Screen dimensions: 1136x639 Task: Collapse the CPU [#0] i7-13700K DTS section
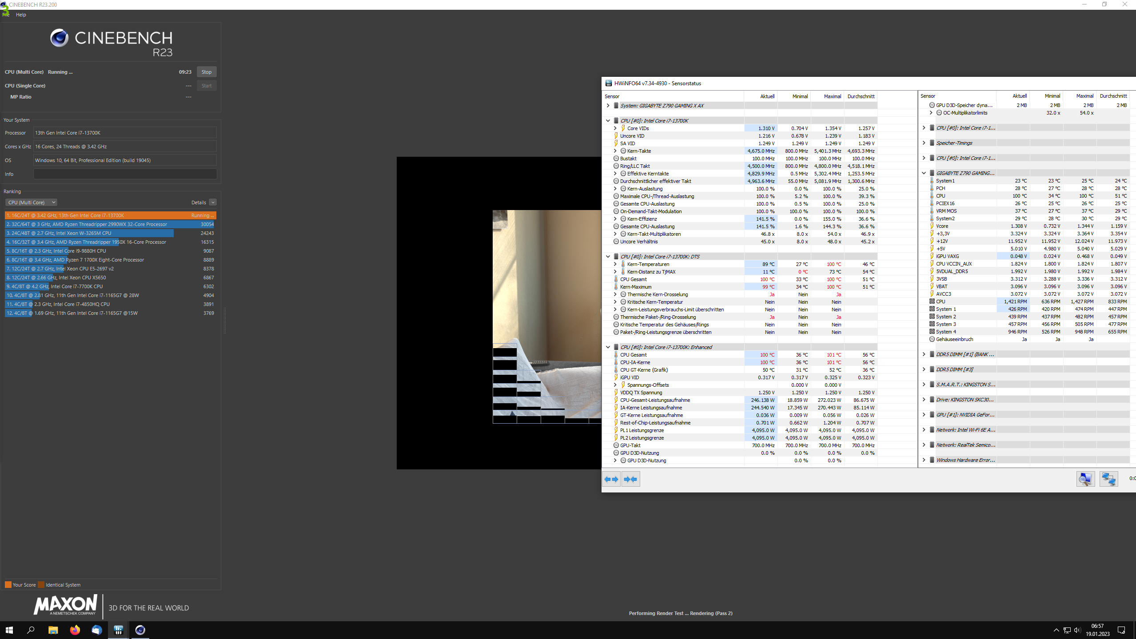[x=608, y=257]
